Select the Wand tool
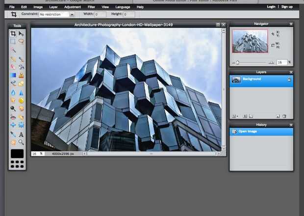Viewport: 304px width, 216px height. click(x=13, y=50)
